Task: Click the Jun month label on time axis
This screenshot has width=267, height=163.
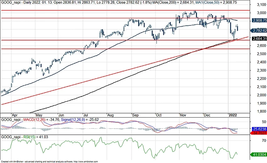Action: pyautogui.click(x=61, y=115)
